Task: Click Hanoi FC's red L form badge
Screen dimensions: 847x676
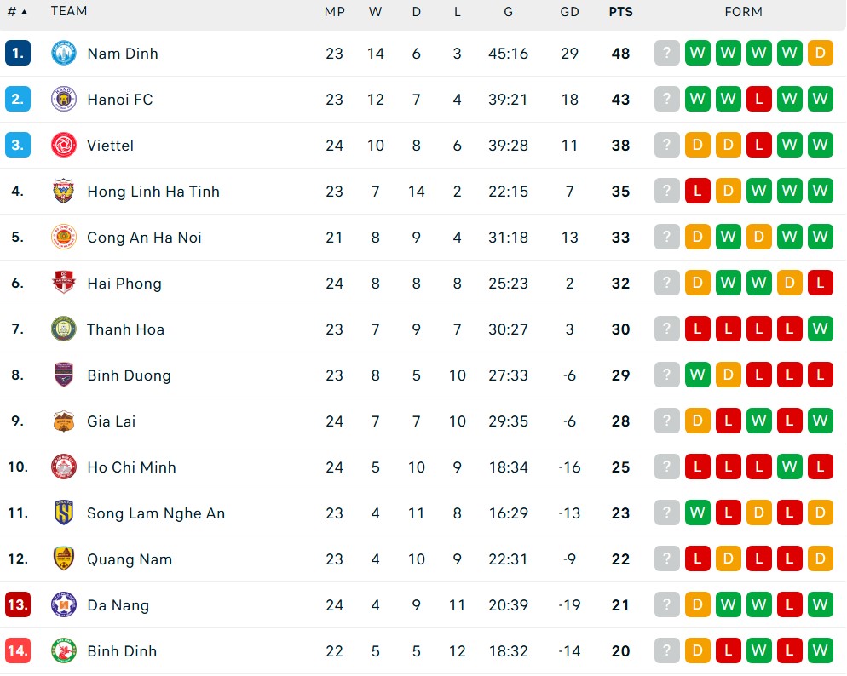Action: pyautogui.click(x=759, y=99)
